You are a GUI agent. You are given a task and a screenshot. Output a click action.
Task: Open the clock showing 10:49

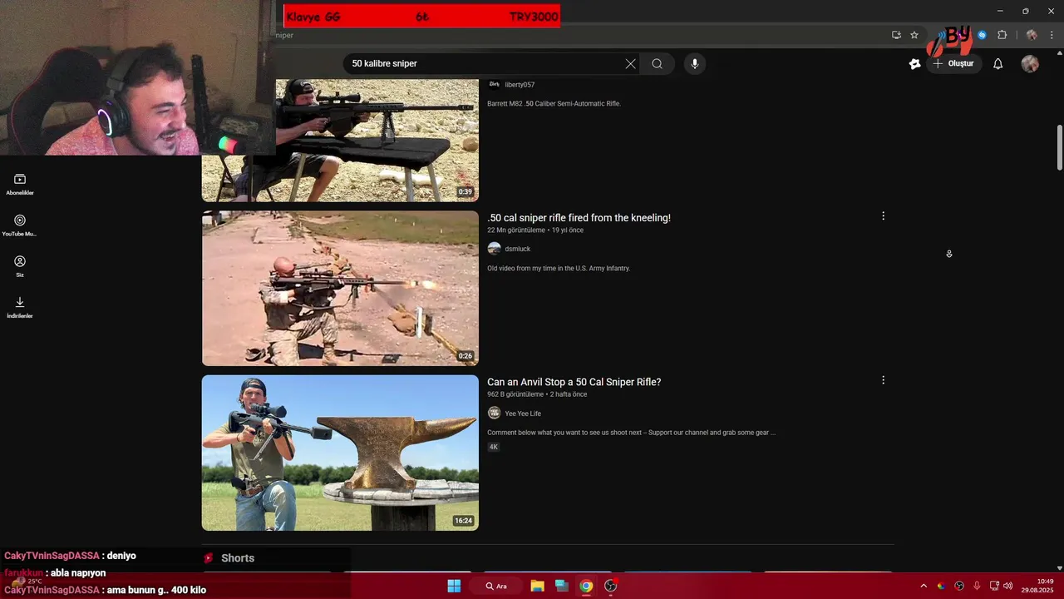[x=1038, y=586]
